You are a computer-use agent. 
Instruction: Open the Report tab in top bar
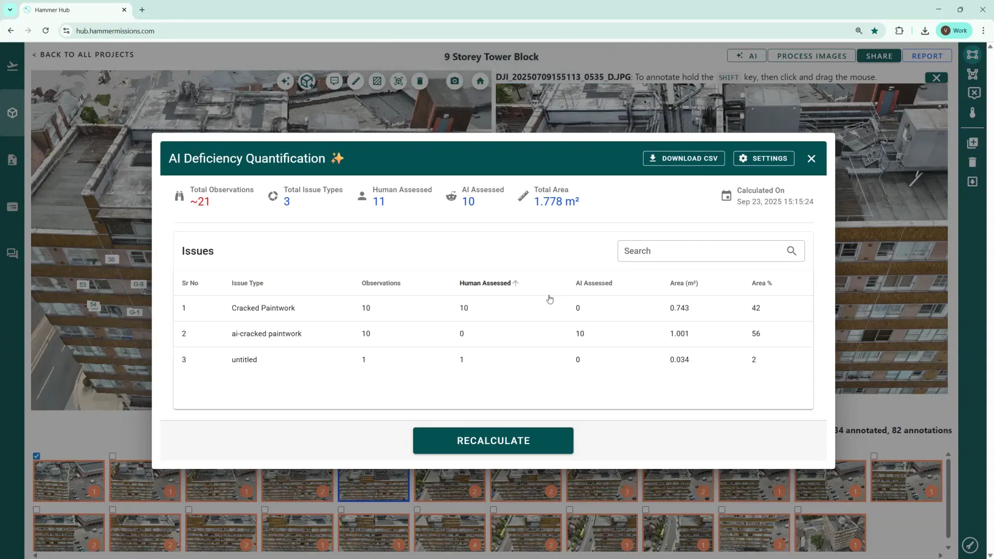927,56
